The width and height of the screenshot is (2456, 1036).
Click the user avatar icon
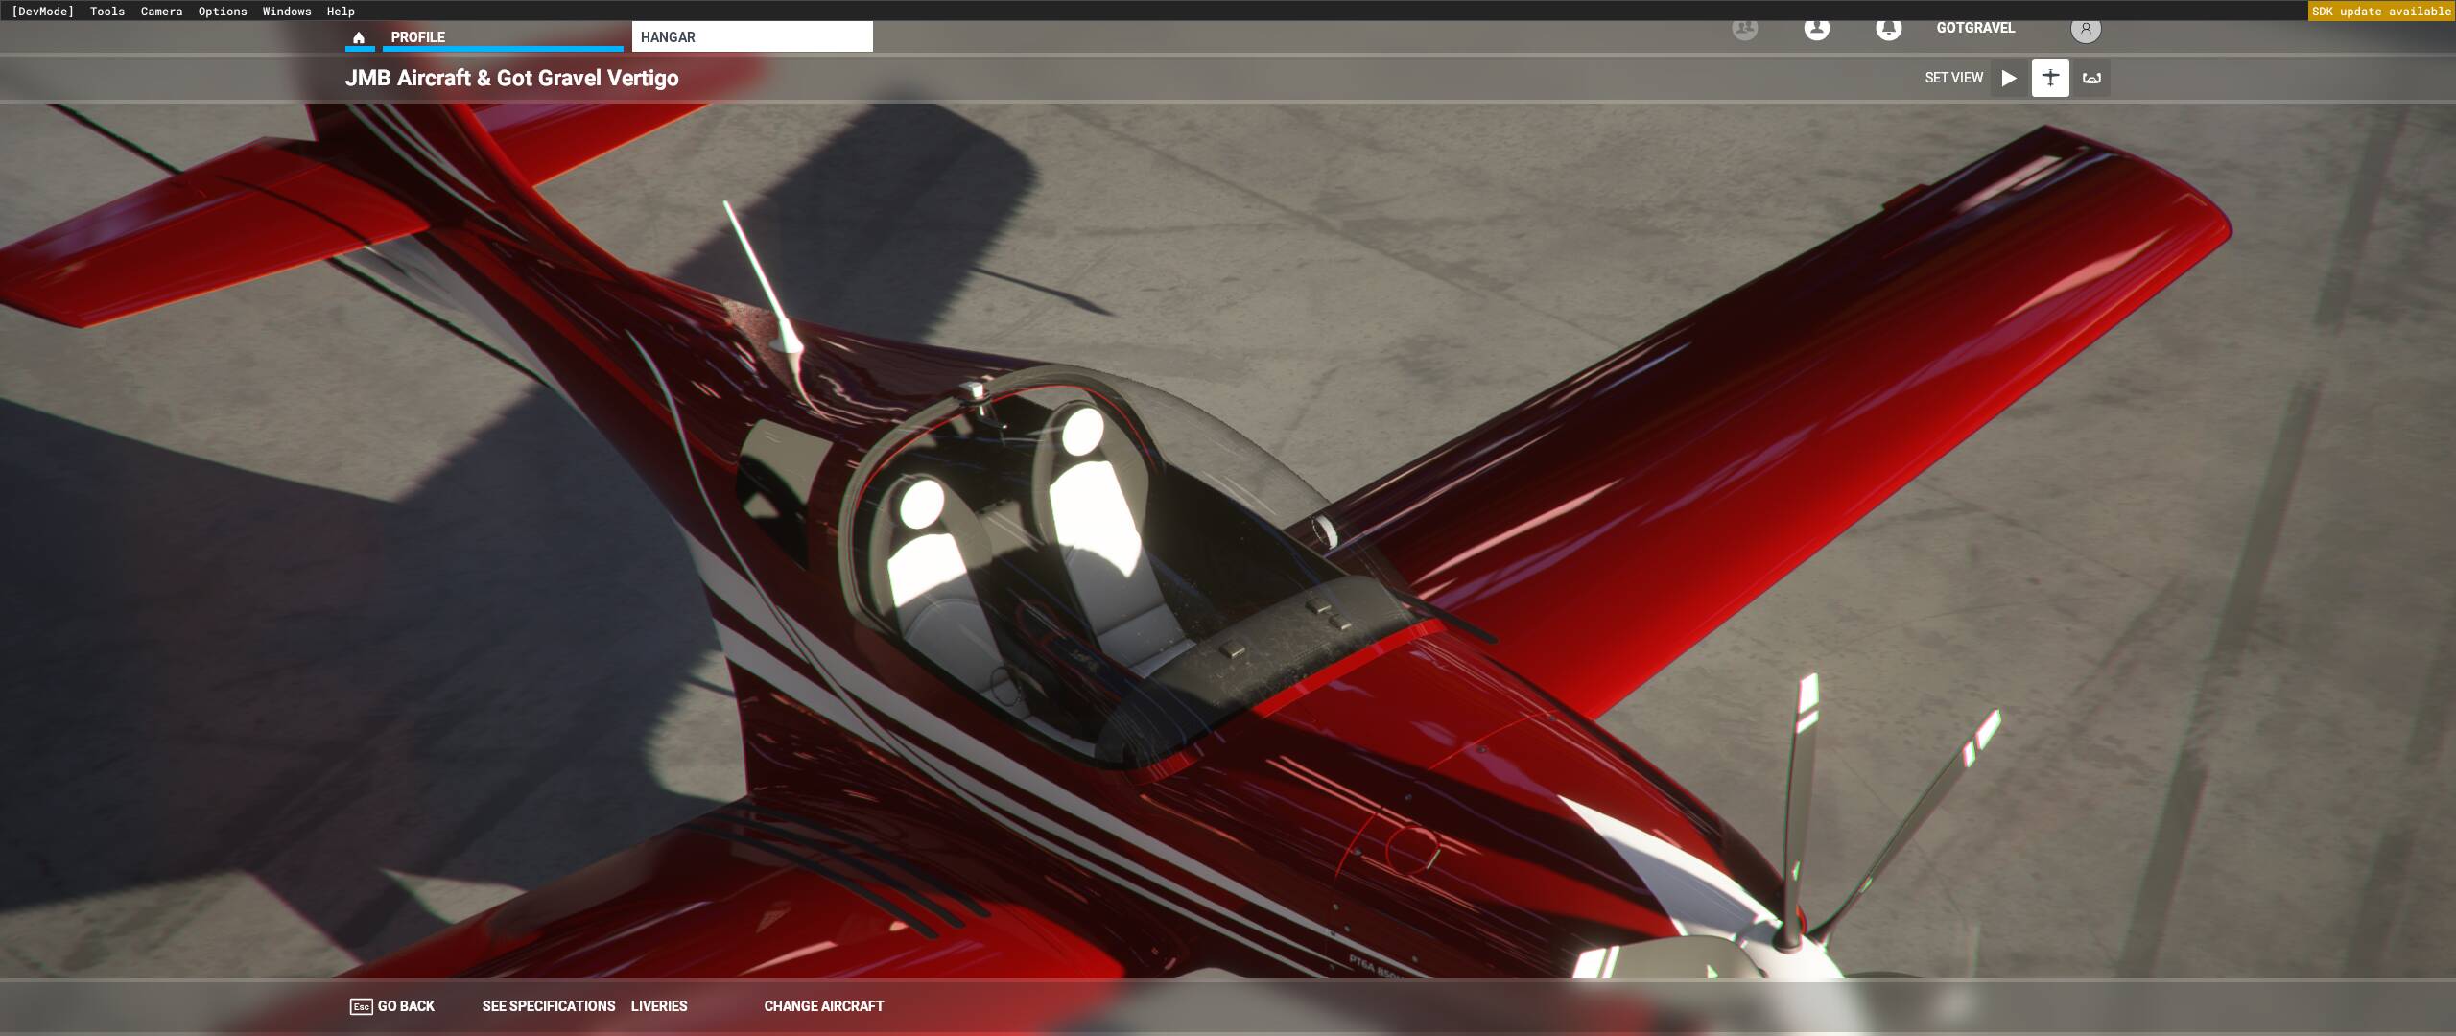(2085, 29)
